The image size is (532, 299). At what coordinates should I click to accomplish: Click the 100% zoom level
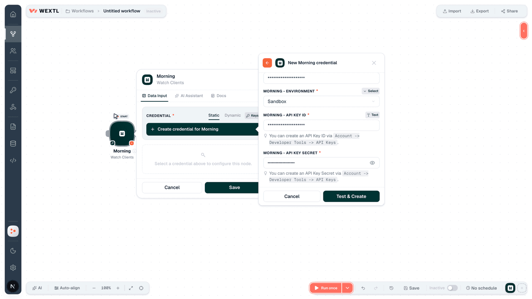click(x=106, y=288)
